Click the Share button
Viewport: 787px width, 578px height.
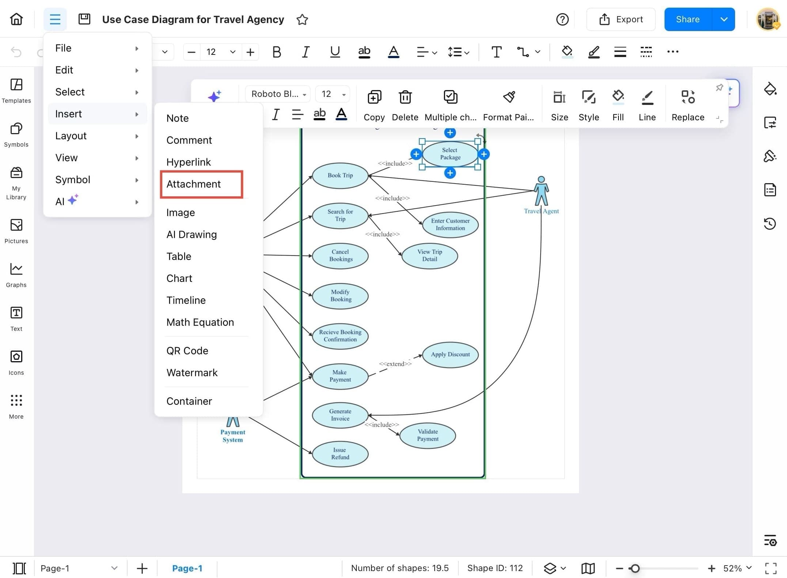click(687, 19)
